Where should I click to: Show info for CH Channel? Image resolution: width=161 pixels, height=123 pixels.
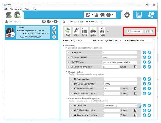pos(68,53)
